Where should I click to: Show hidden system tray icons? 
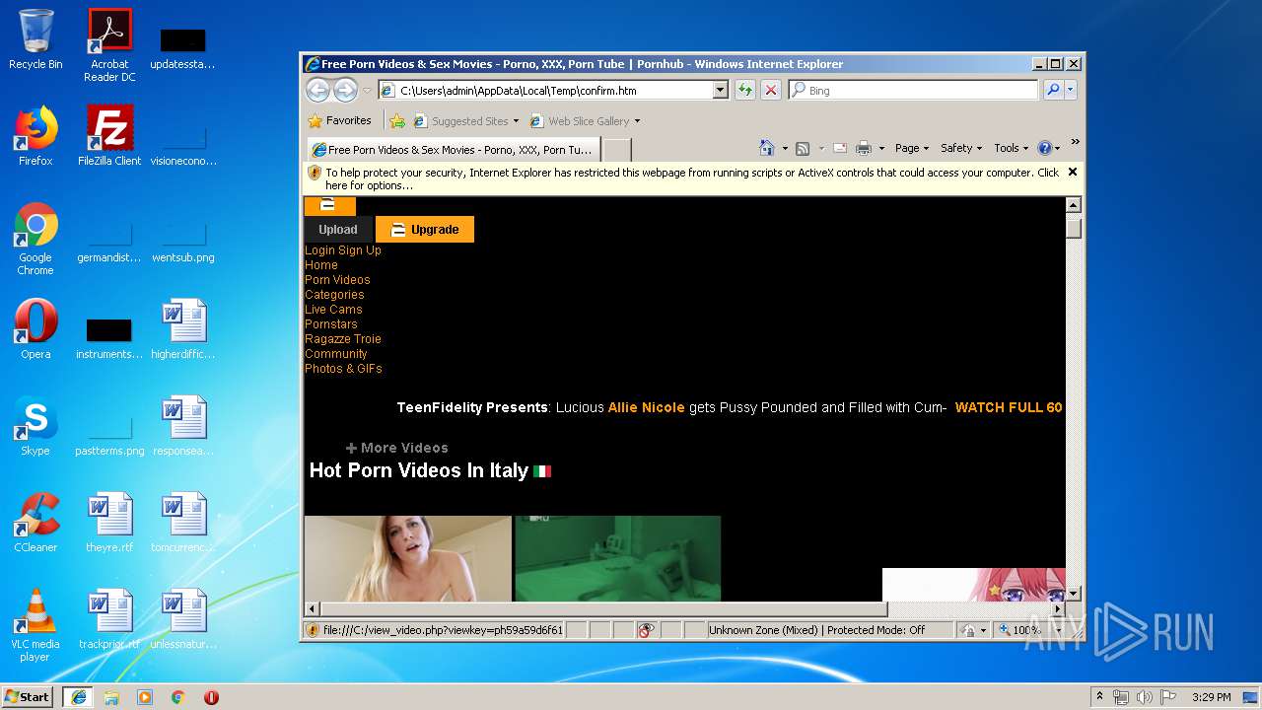pyautogui.click(x=1099, y=696)
